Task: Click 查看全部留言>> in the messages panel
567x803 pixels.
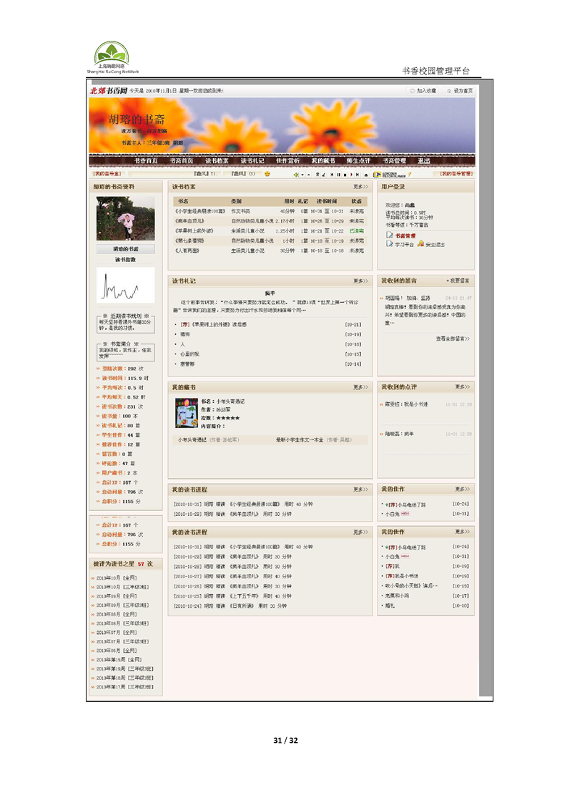Action: (453, 339)
